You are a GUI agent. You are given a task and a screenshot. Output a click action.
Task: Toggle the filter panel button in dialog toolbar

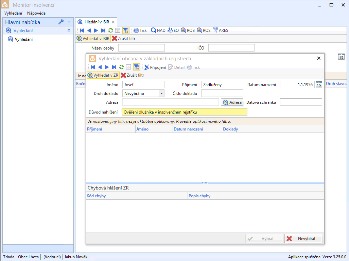[x=136, y=67]
